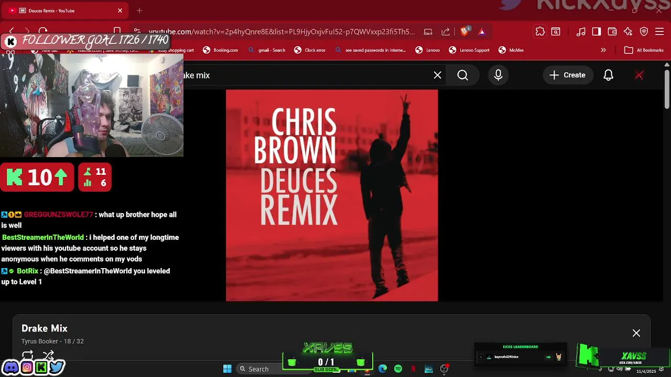Viewport: 671px width, 377px height.
Task: Open Tyrus Booker channel link
Action: [x=40, y=341]
